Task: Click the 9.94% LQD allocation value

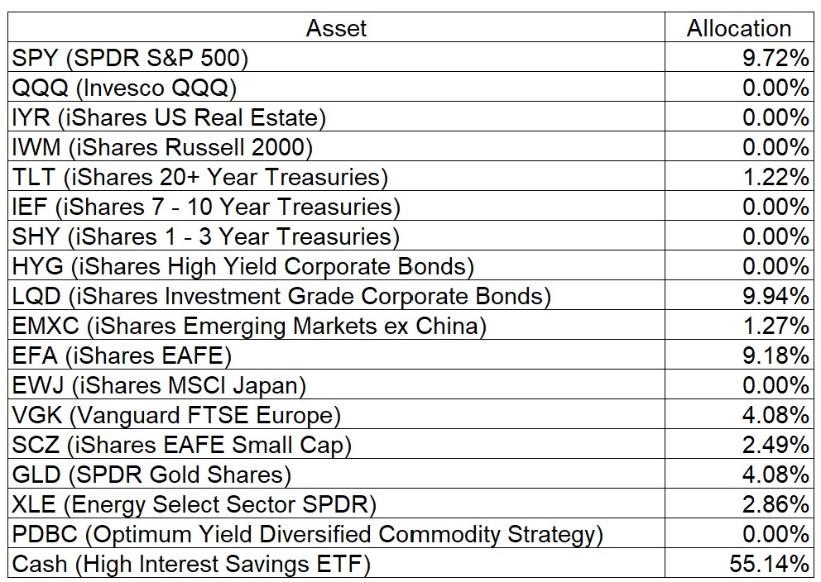Action: point(775,296)
